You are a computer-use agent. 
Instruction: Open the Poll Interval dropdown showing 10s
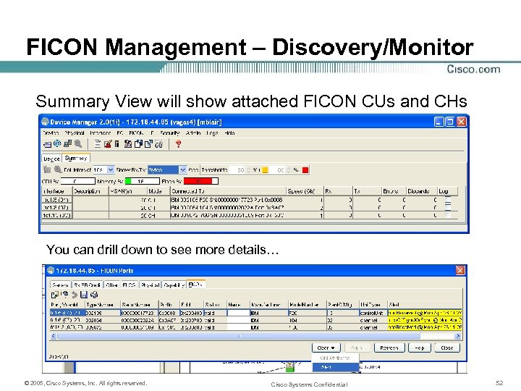tap(111, 170)
